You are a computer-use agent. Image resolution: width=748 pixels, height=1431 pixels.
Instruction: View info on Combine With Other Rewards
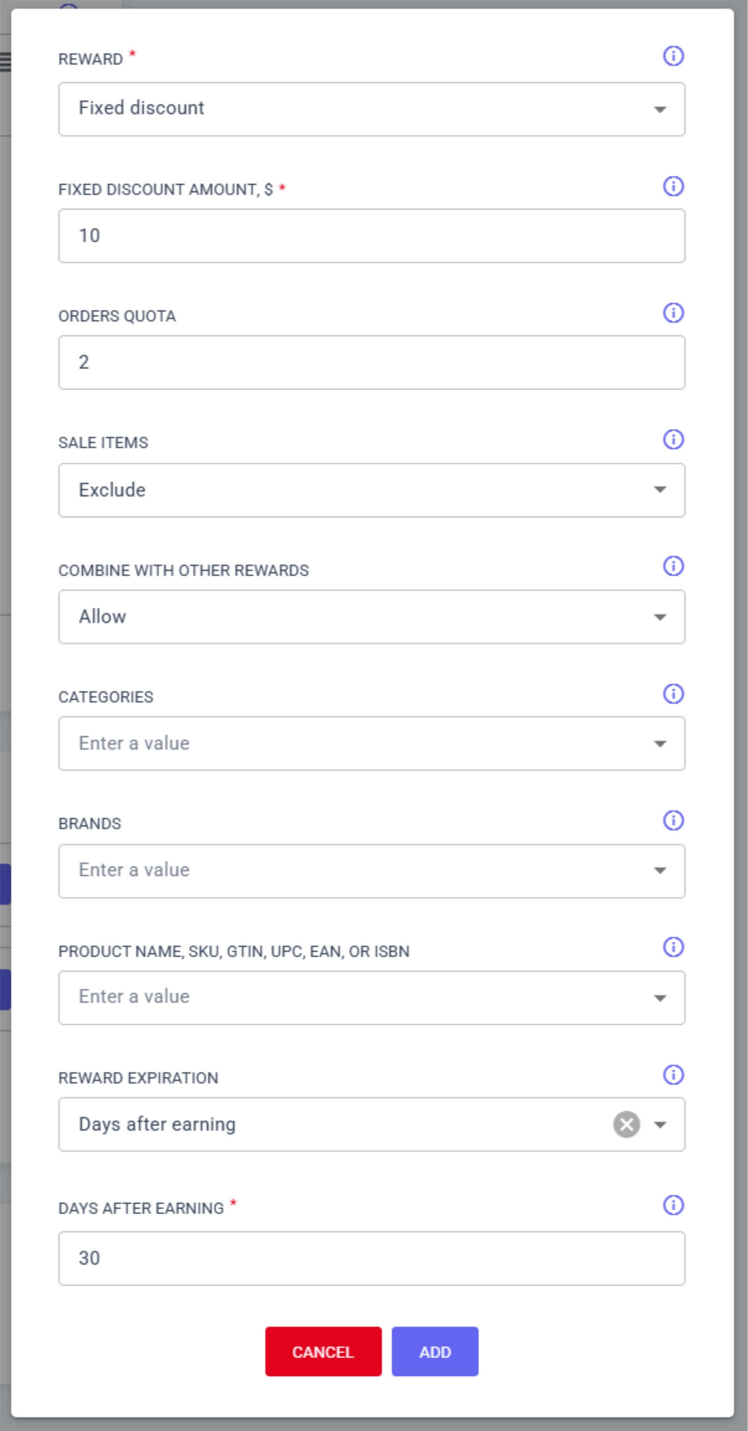pyautogui.click(x=673, y=566)
